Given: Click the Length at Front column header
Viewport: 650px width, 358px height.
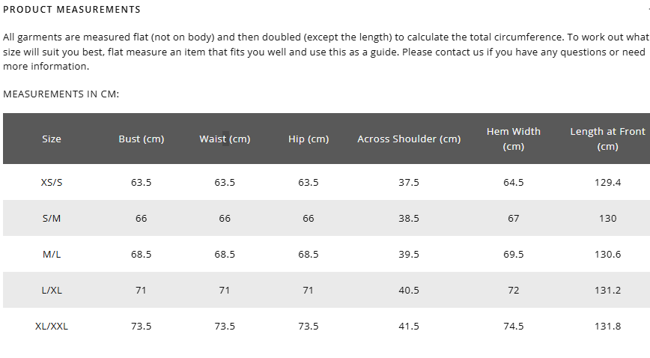Looking at the screenshot, I should tap(607, 139).
